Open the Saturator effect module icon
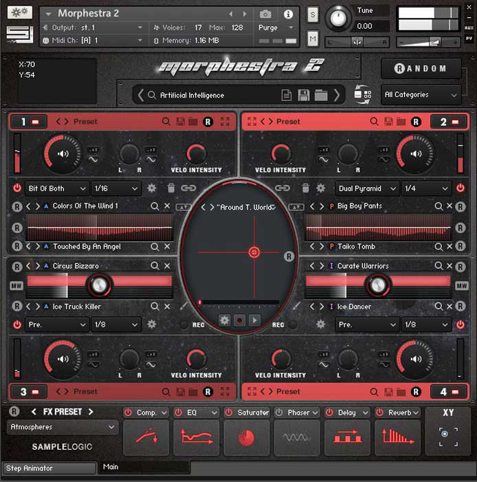 (x=247, y=438)
